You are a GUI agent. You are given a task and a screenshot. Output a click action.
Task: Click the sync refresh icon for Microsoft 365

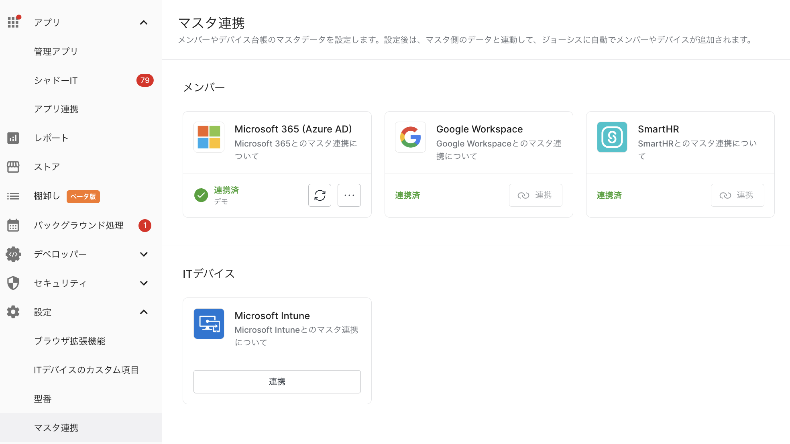[x=320, y=196]
